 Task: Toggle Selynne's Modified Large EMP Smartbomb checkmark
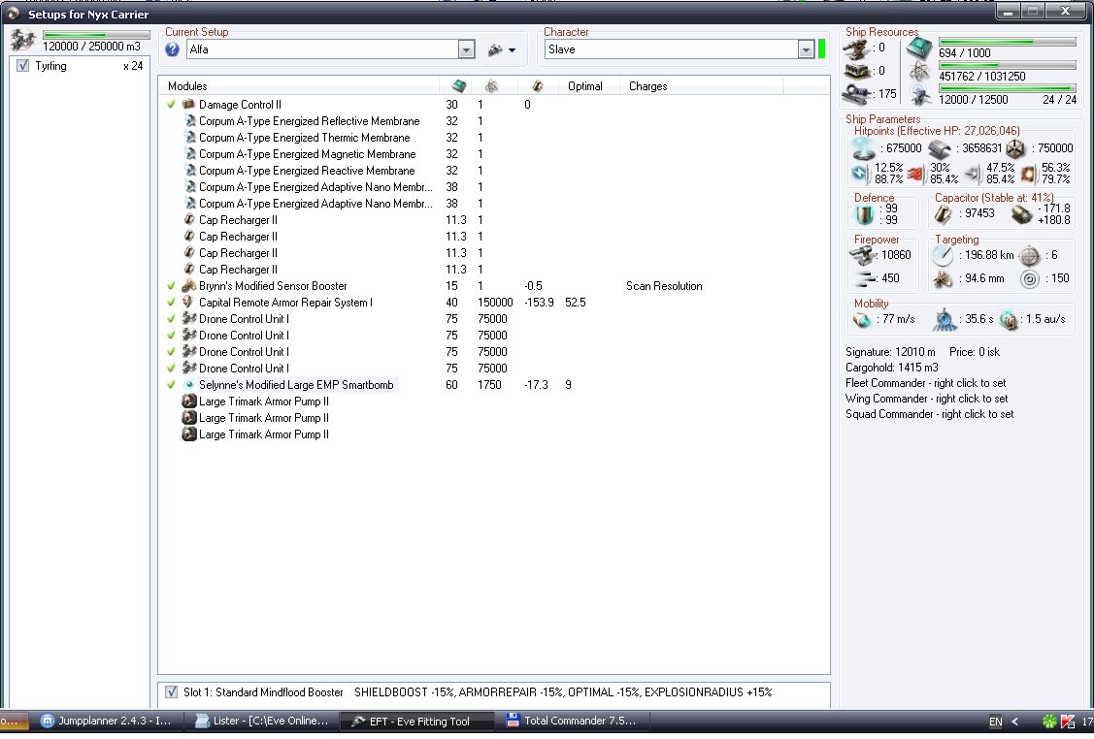pos(171,385)
